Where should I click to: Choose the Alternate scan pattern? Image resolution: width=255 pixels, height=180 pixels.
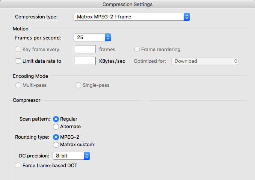(56, 126)
